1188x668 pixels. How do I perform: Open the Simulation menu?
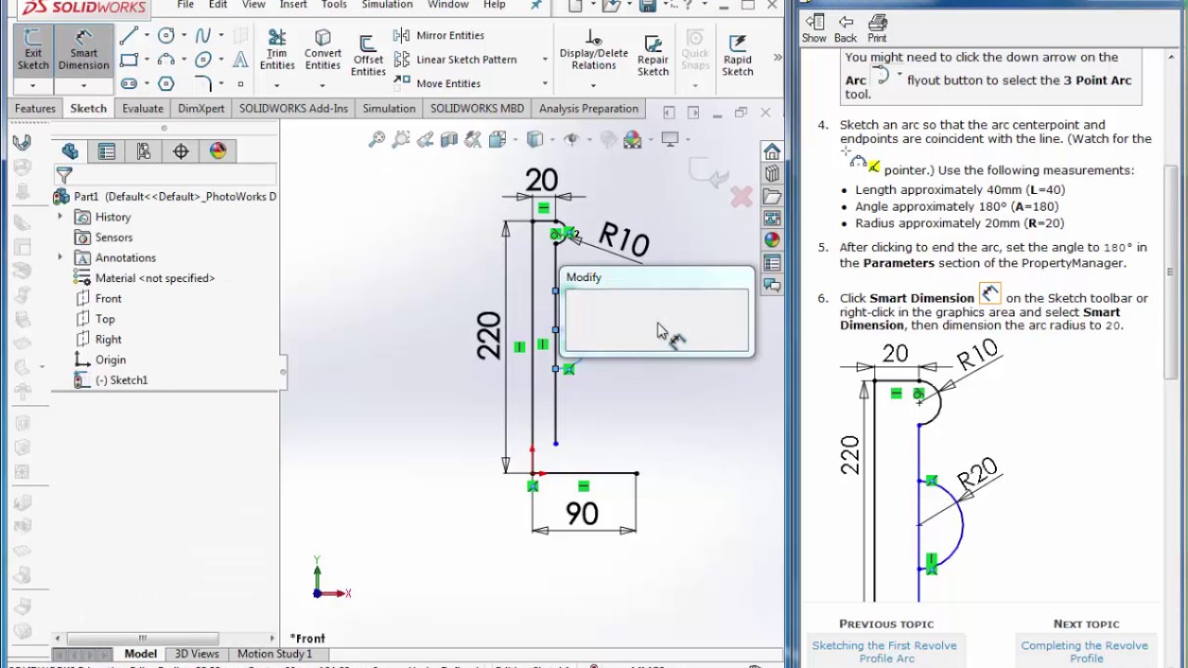(x=387, y=5)
